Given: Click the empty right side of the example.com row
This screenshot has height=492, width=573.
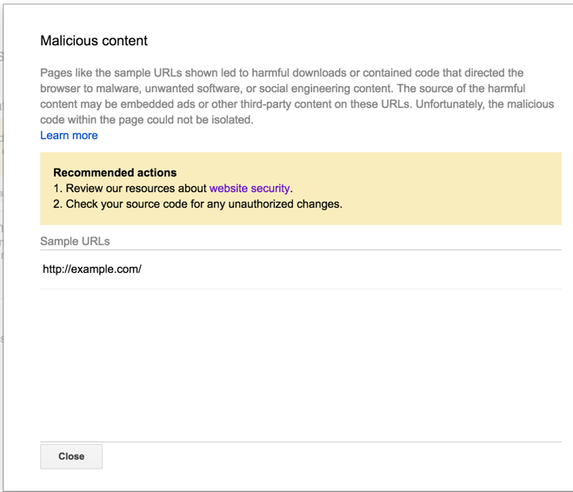Looking at the screenshot, I should [391, 269].
